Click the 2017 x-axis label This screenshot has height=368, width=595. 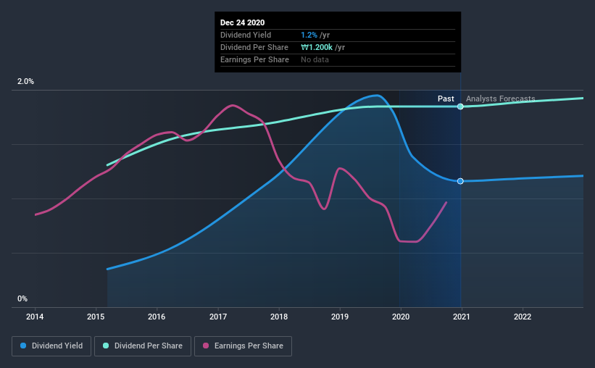[x=218, y=317]
